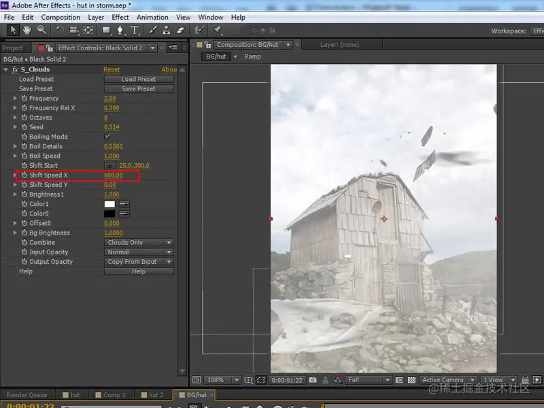Toggle the transparency grid button
544x408 pixels.
(x=411, y=380)
